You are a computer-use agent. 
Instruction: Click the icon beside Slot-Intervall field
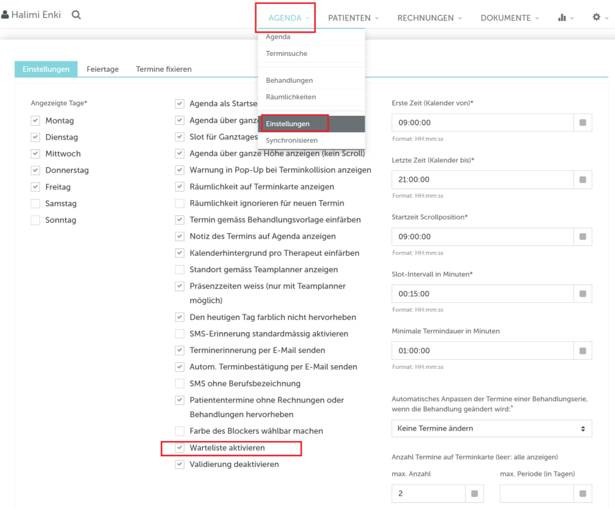click(x=583, y=294)
